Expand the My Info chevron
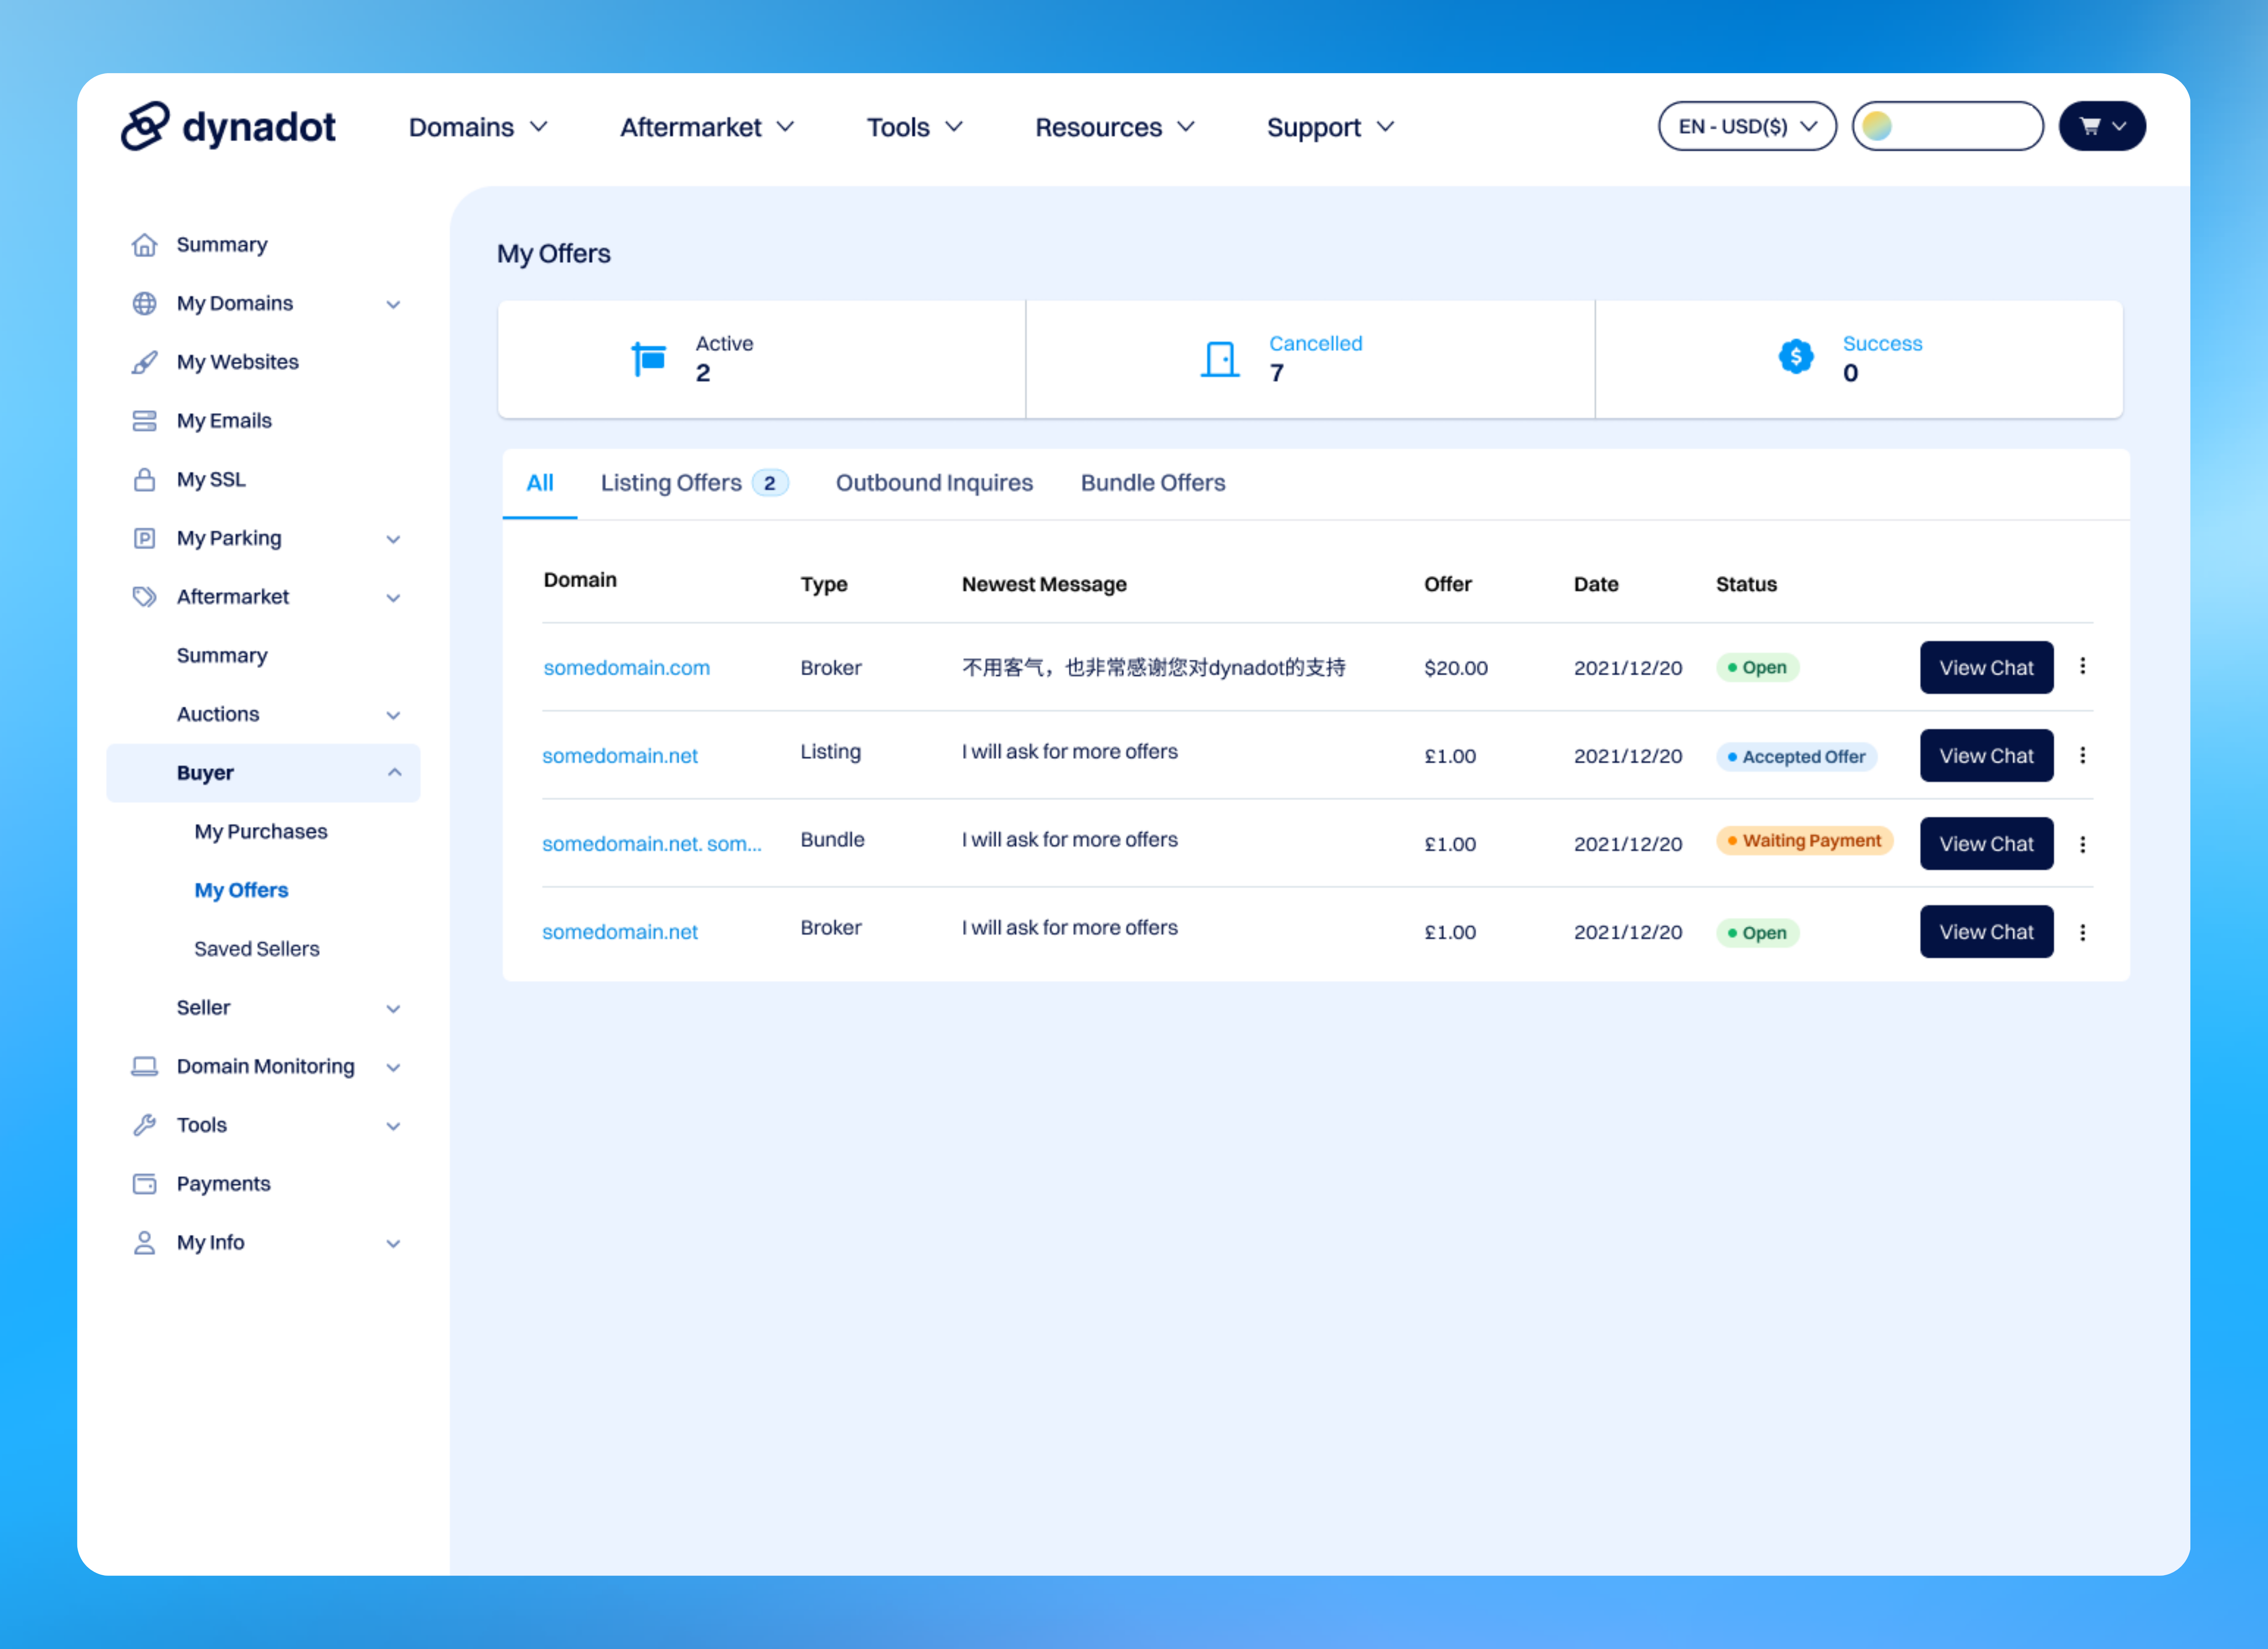The height and width of the screenshot is (1649, 2268). tap(393, 1244)
